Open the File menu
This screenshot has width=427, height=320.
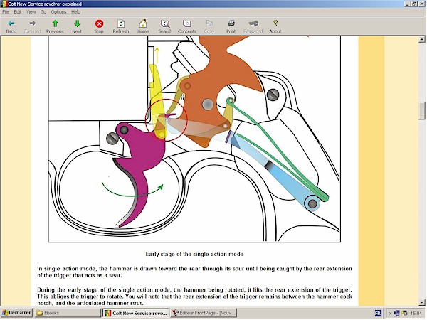[6, 11]
